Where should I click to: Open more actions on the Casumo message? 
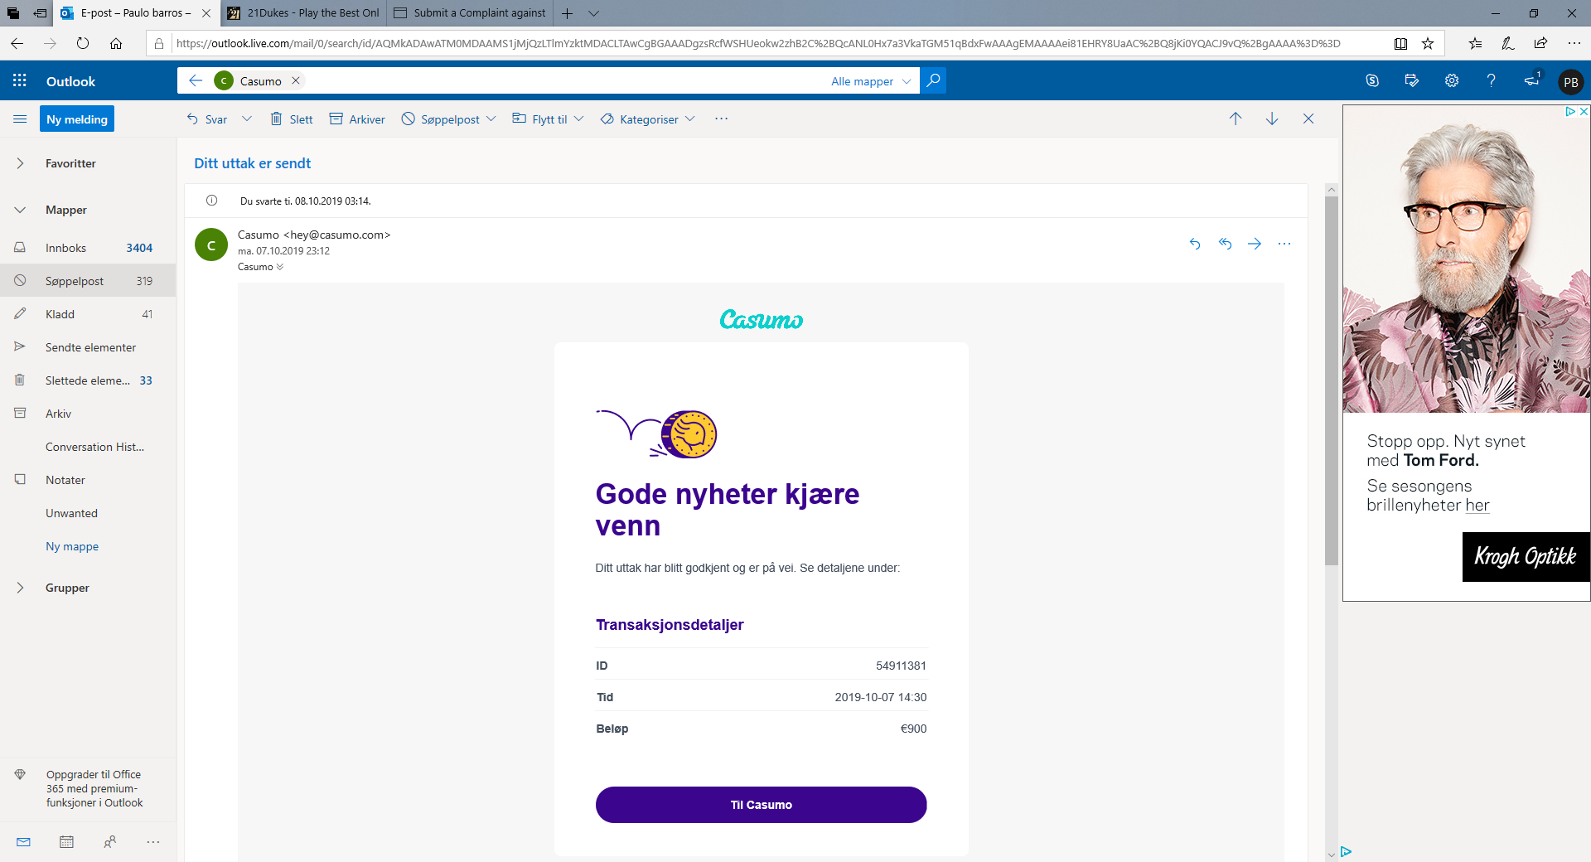click(1284, 244)
